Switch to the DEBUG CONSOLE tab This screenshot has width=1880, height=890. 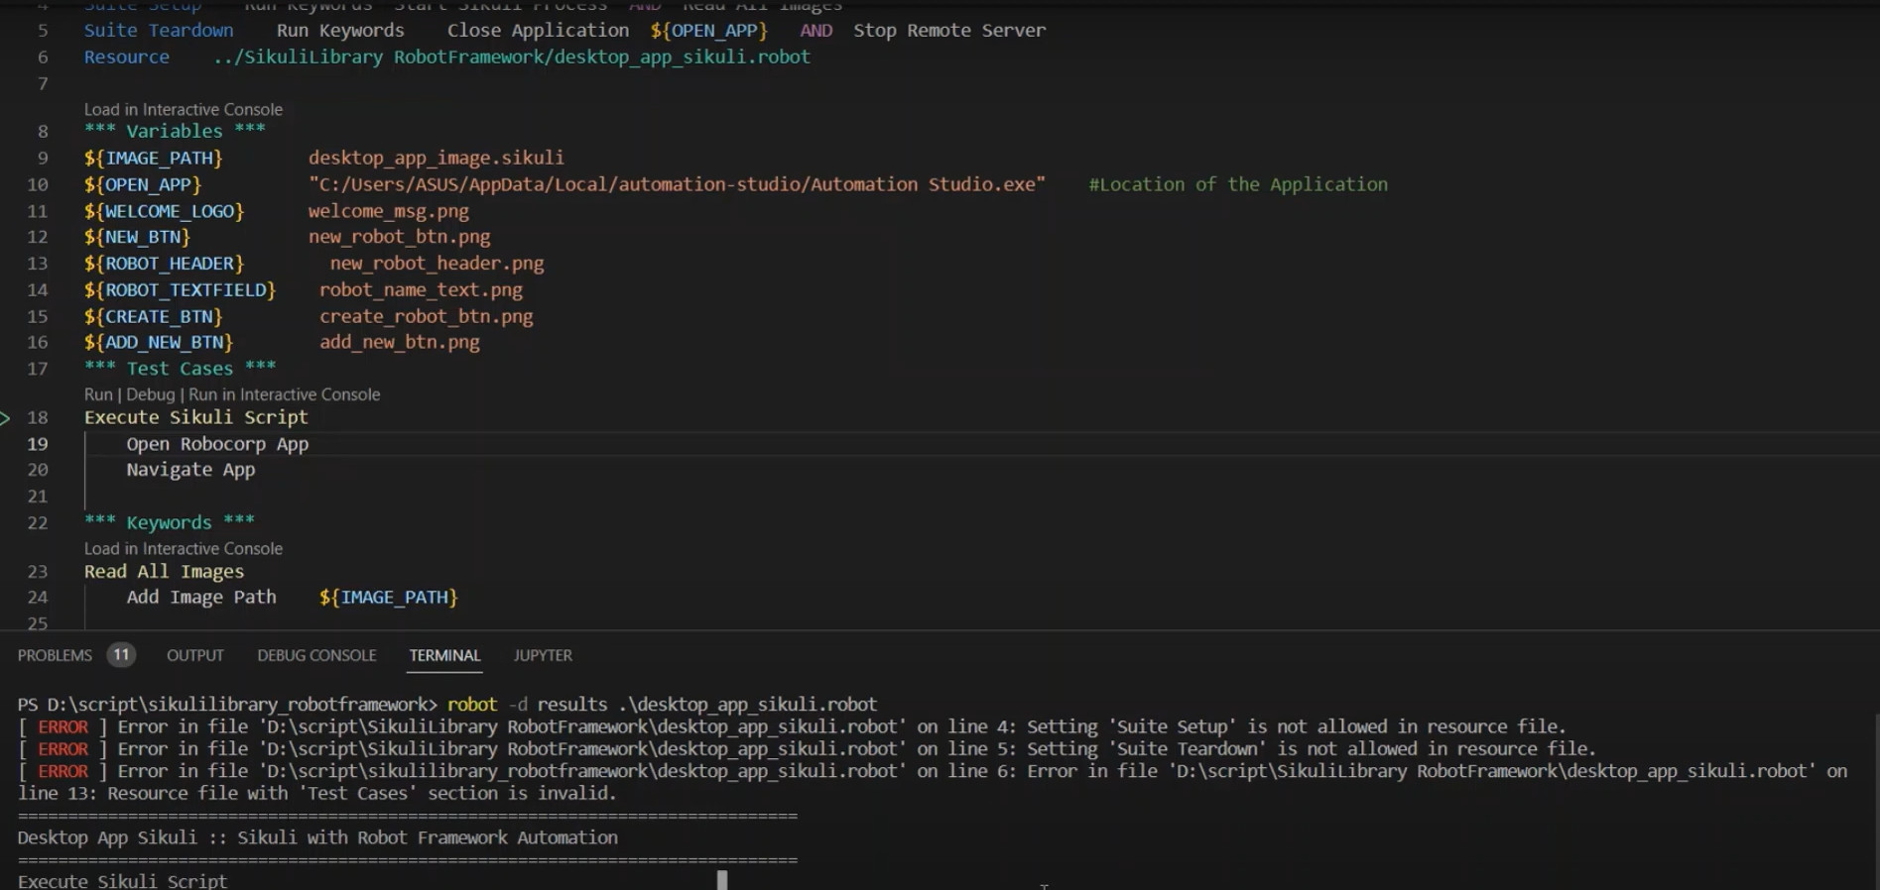(x=316, y=655)
